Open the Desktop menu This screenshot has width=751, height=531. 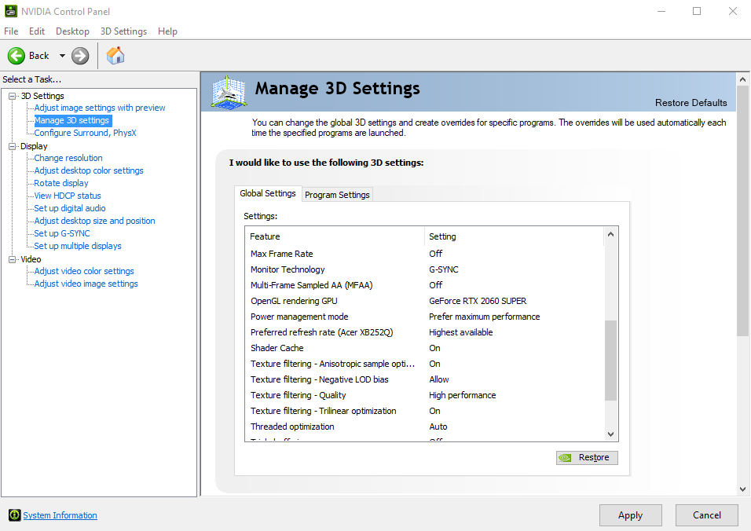point(72,31)
